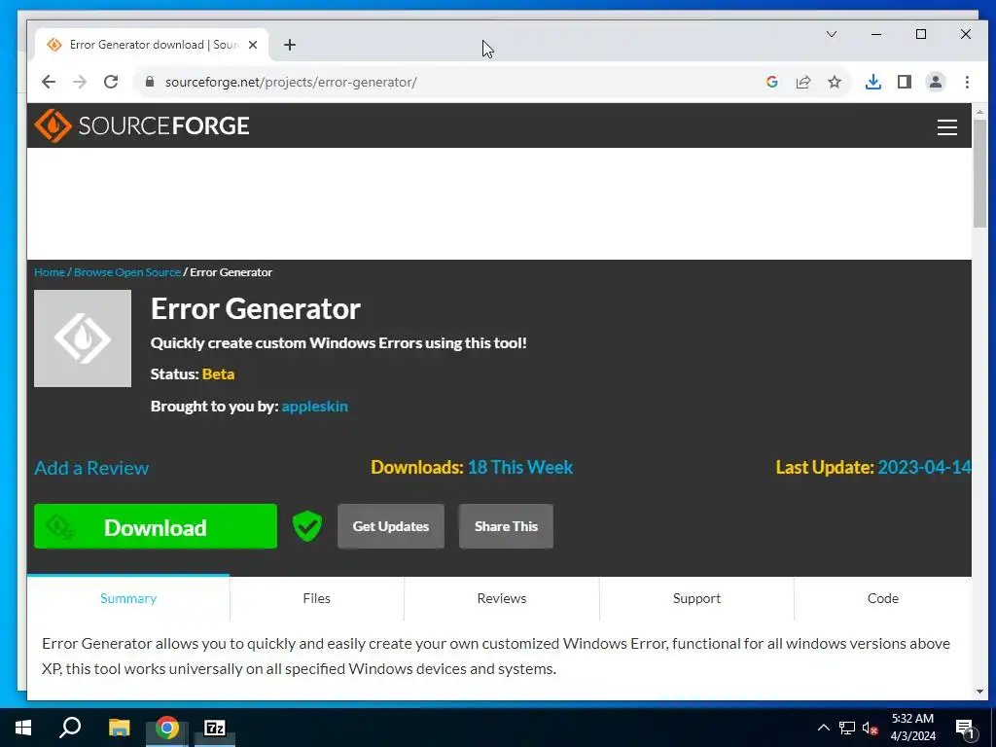View site information lock icon
The width and height of the screenshot is (996, 747).
[x=150, y=82]
